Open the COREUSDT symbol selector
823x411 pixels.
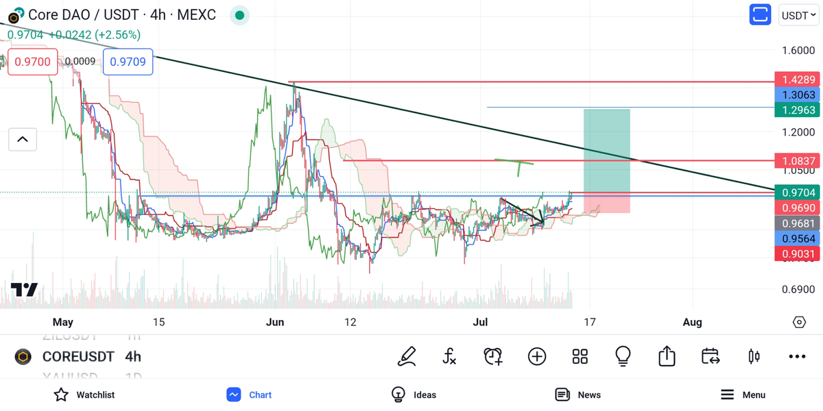click(x=78, y=357)
